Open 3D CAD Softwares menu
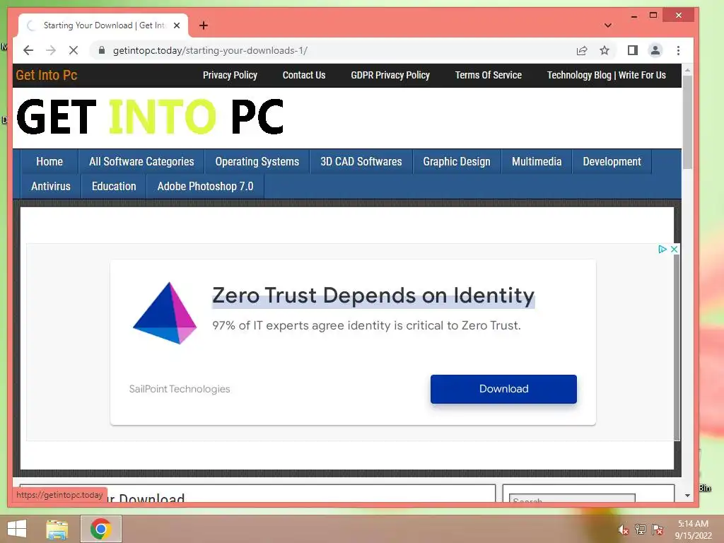Viewport: 724px width, 543px height. [x=361, y=162]
